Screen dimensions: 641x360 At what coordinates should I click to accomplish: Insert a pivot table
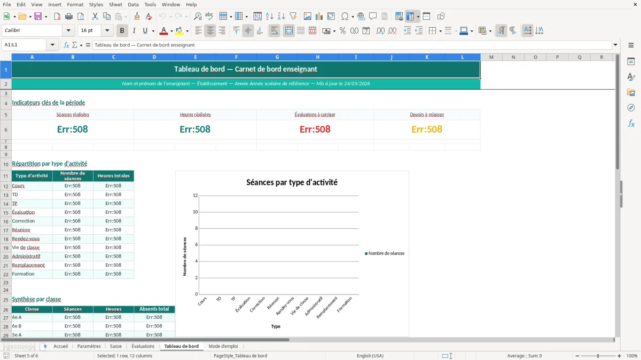(x=331, y=17)
